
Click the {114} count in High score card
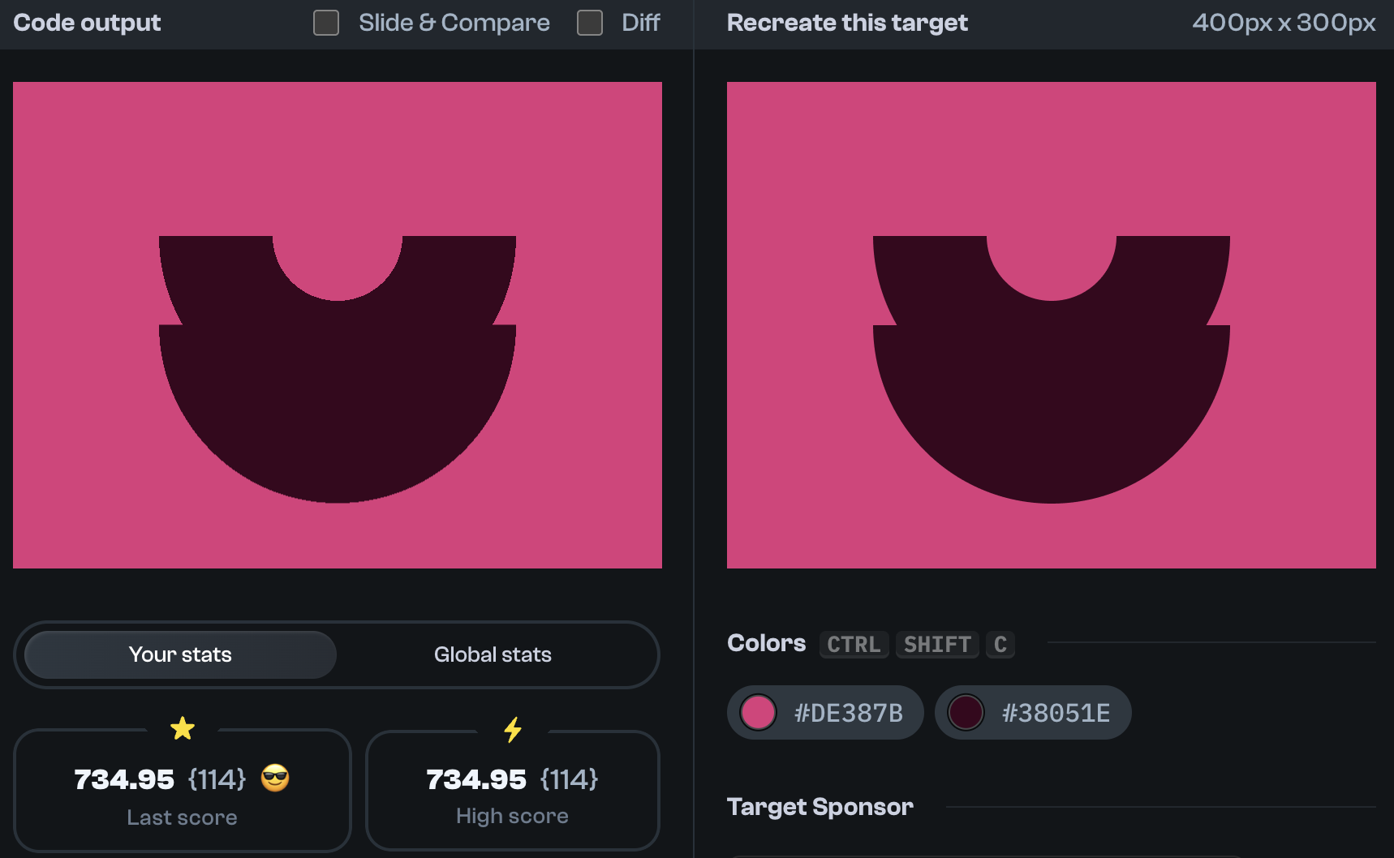(x=569, y=779)
